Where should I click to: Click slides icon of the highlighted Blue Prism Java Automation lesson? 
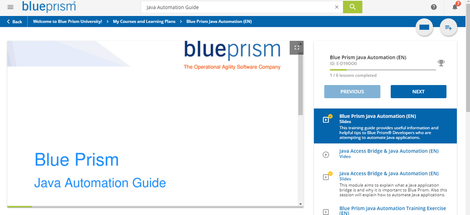[327, 119]
